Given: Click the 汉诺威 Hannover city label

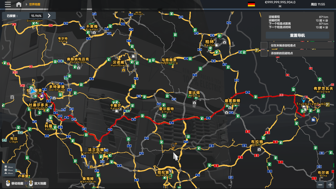Looking at the screenshot, I should pos(118,64).
